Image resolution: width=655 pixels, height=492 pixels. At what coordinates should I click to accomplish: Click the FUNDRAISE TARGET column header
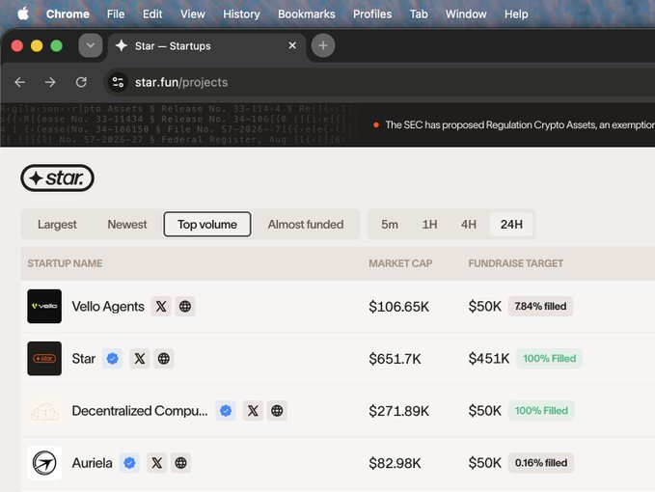point(515,263)
